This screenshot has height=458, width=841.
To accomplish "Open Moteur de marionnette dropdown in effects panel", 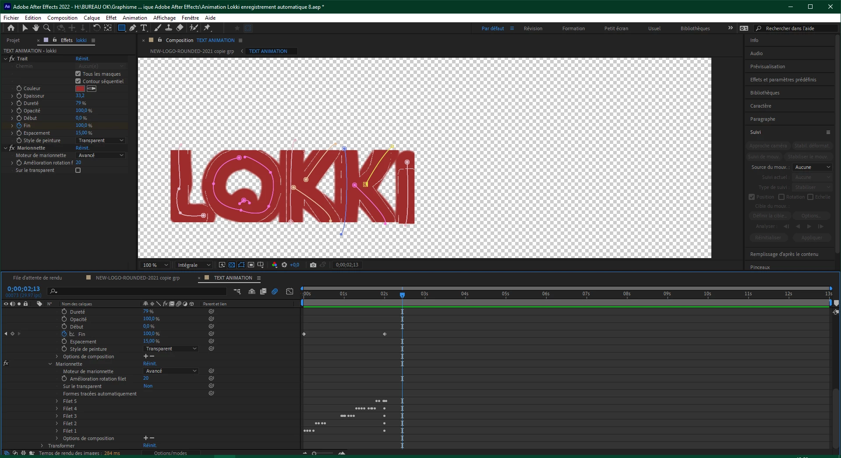I will [101, 155].
